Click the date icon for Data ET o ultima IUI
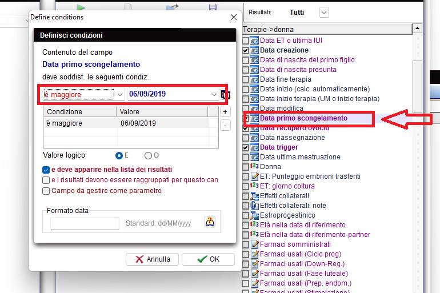The image size is (440, 293). tap(254, 41)
